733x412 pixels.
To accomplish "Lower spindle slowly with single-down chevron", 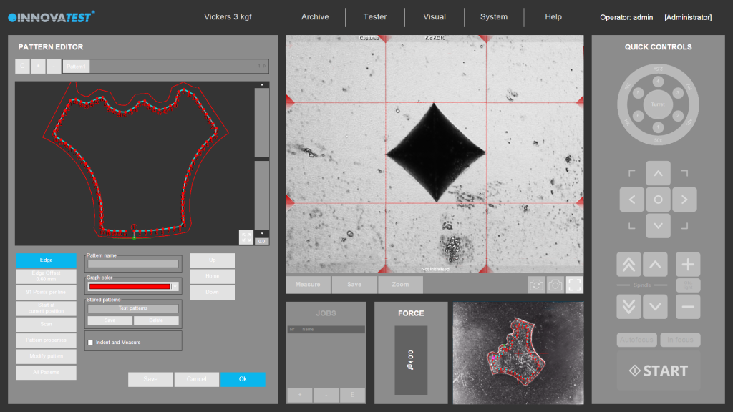I will point(655,306).
